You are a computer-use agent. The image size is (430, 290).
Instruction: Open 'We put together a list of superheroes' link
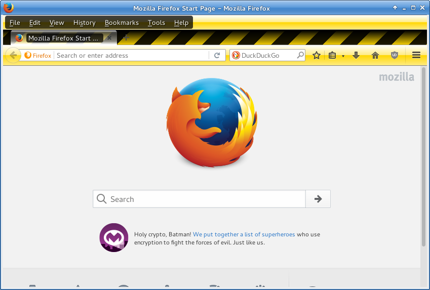coord(244,234)
